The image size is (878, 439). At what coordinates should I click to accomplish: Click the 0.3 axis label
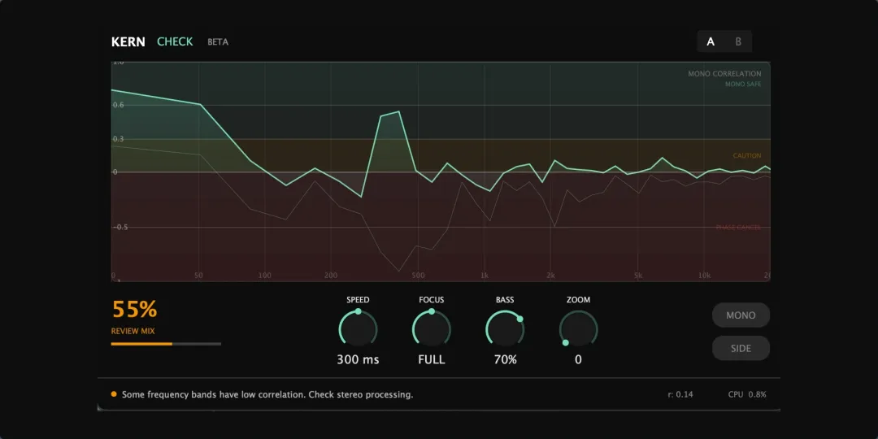click(118, 139)
